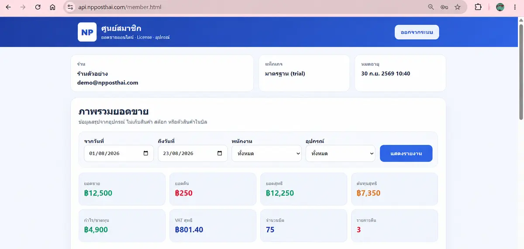Bookmark this page with the star icon
Image resolution: width=524 pixels, height=249 pixels.
coord(458,7)
